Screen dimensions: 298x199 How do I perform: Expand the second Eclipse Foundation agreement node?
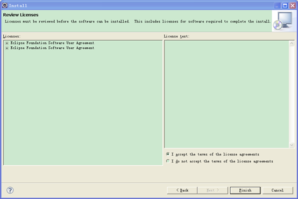point(7,48)
